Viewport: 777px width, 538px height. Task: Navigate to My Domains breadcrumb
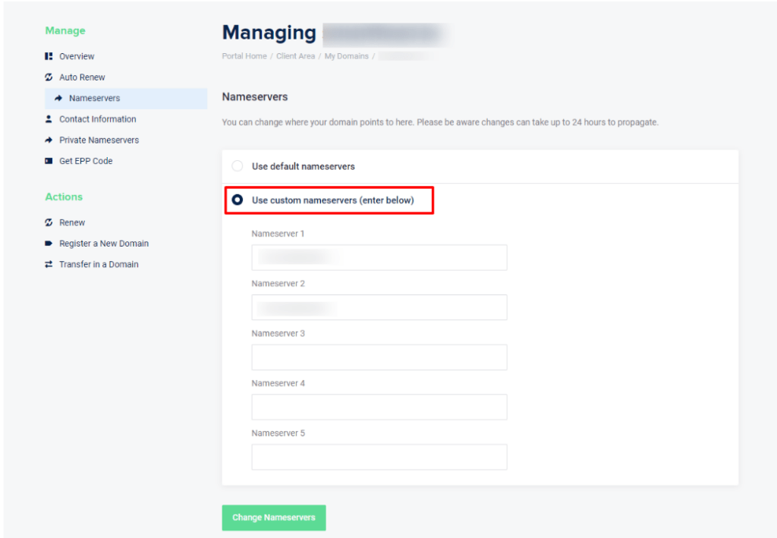[x=346, y=56]
